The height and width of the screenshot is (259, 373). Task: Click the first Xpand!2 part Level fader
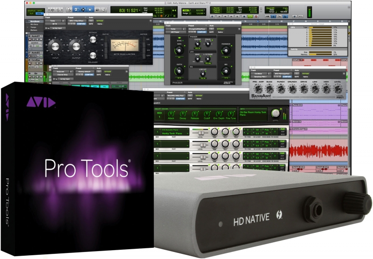click(x=201, y=133)
